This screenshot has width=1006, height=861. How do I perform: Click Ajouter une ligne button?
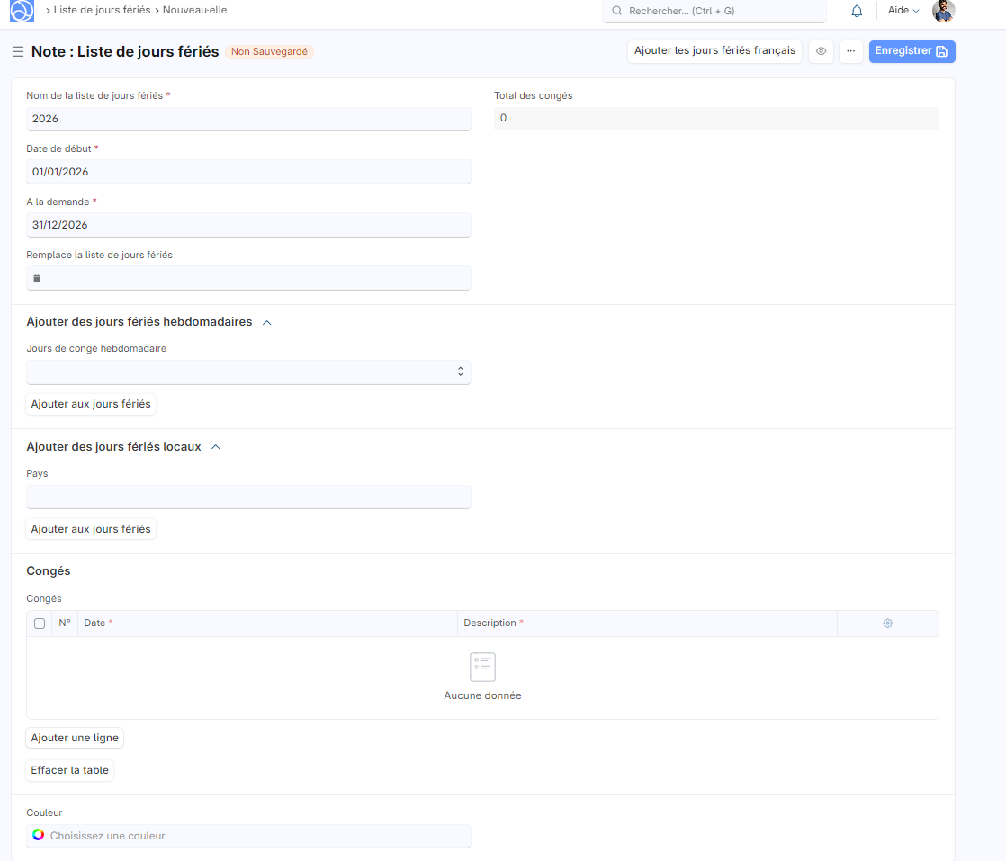(75, 738)
